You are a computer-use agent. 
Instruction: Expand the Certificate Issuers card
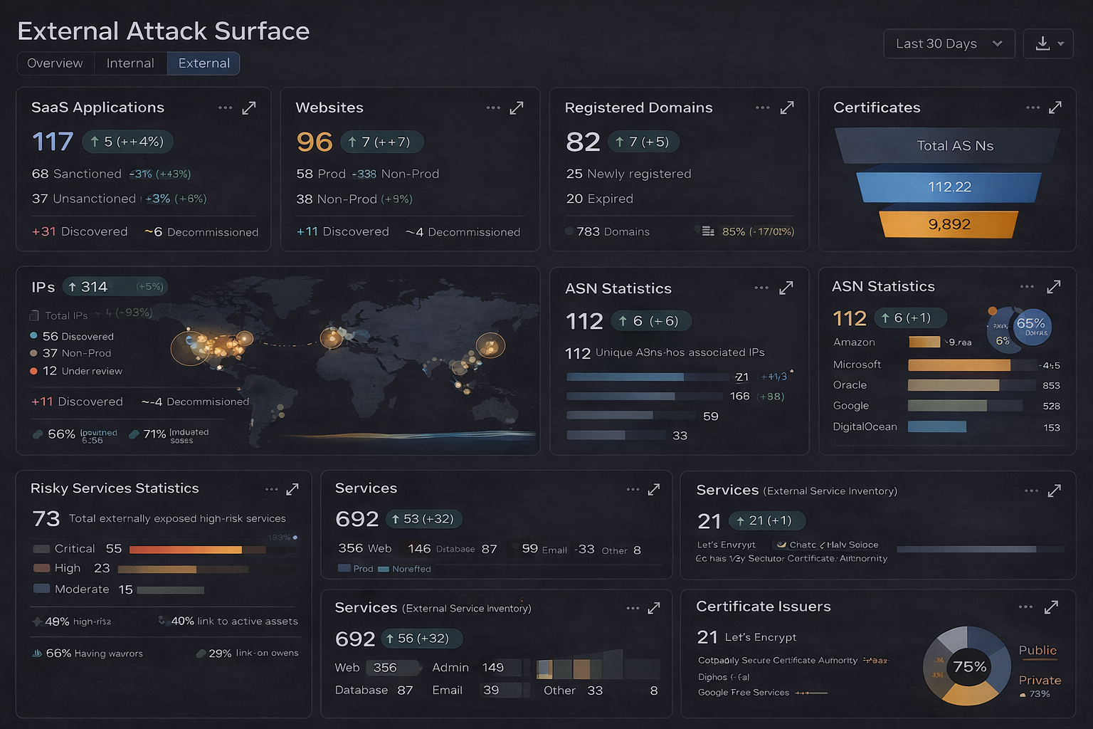pyautogui.click(x=1051, y=607)
